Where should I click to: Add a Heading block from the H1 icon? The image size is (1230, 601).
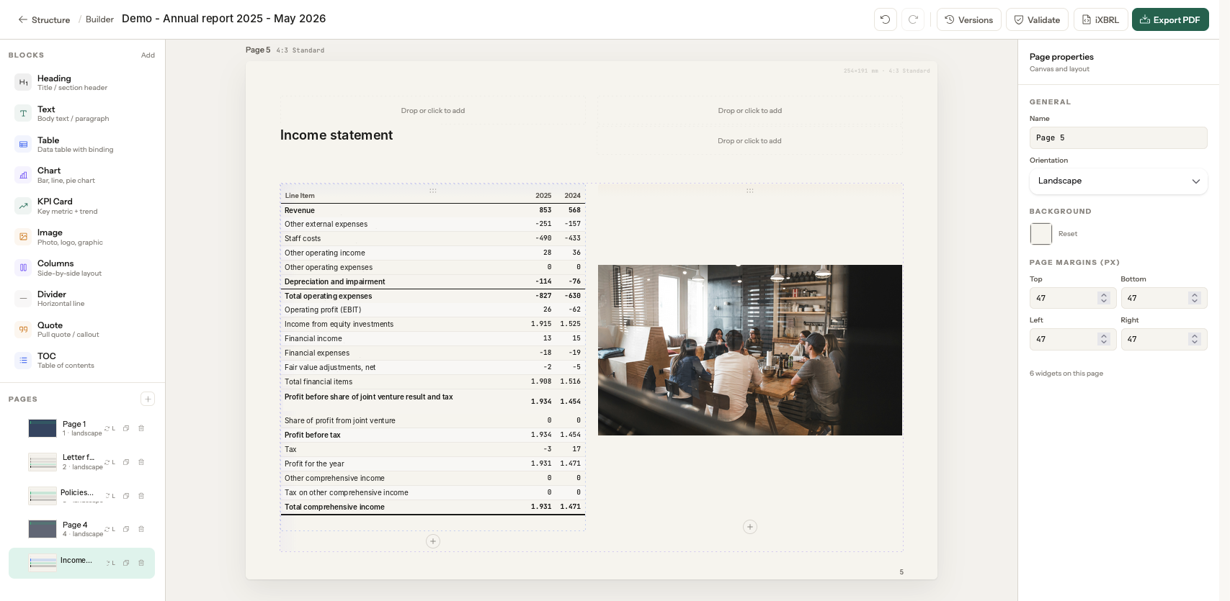tap(23, 83)
